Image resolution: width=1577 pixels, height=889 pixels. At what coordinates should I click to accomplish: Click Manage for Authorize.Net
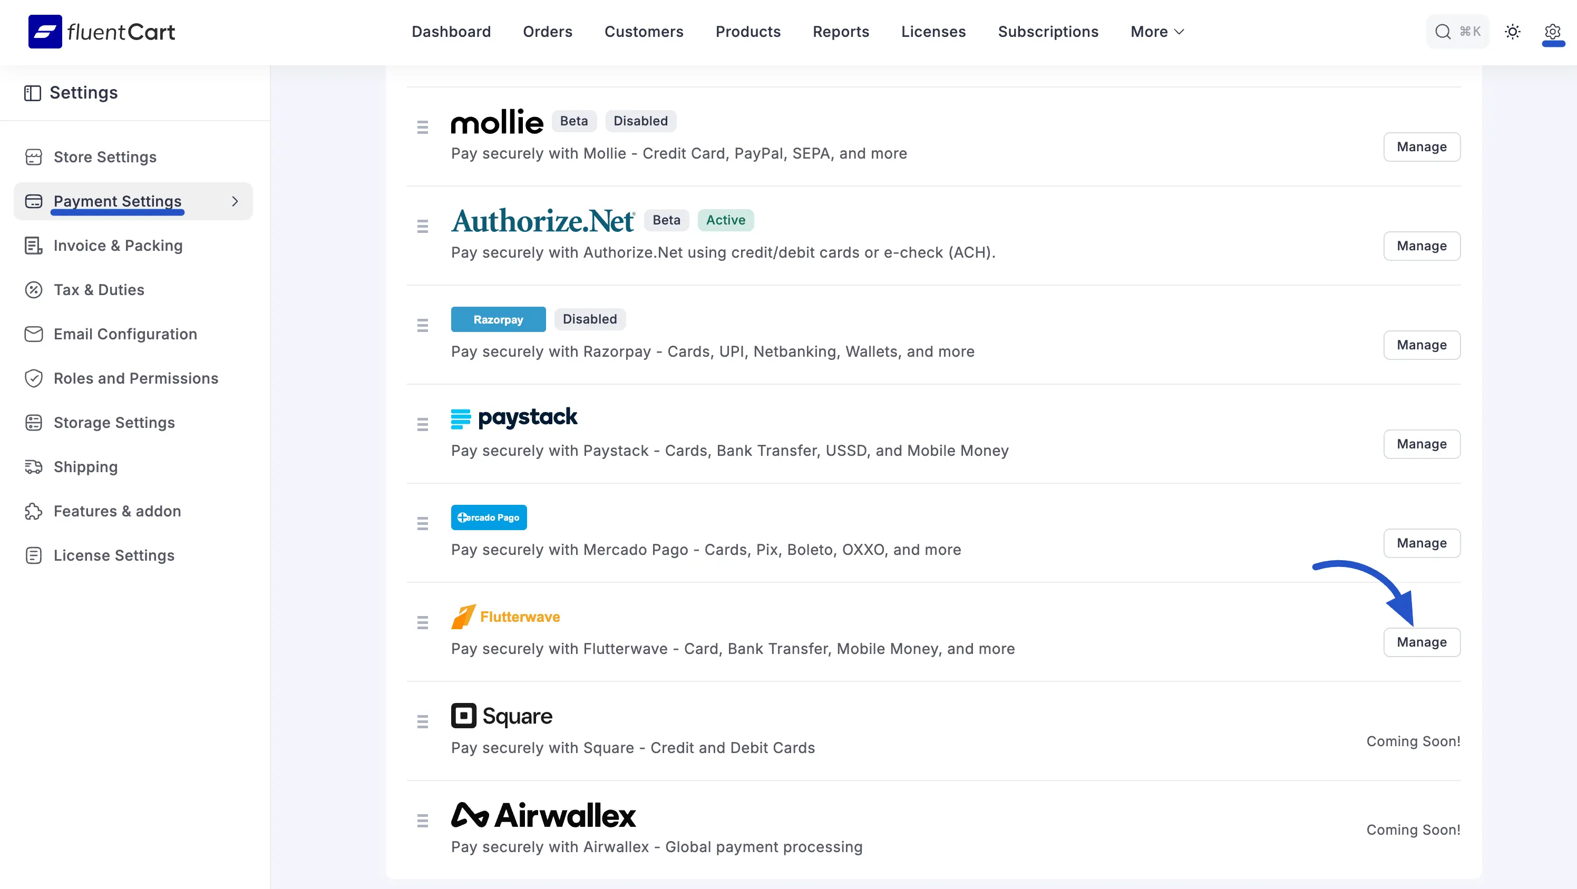coord(1421,246)
